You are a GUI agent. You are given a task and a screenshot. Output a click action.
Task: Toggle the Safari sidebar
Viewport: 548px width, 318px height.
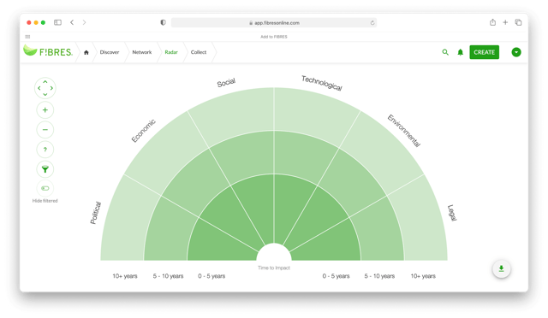coord(57,22)
